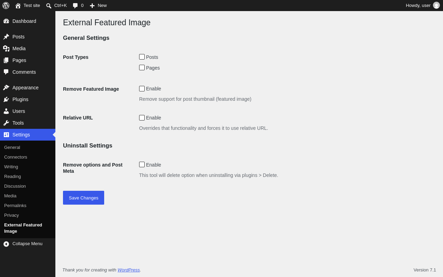
Task: Click the Settings menu label
Action: pos(21,135)
